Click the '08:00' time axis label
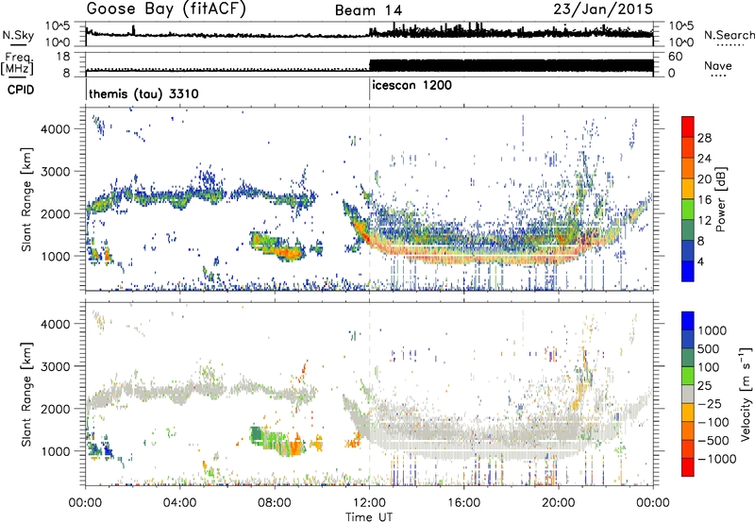The width and height of the screenshot is (755, 523). coord(275,503)
